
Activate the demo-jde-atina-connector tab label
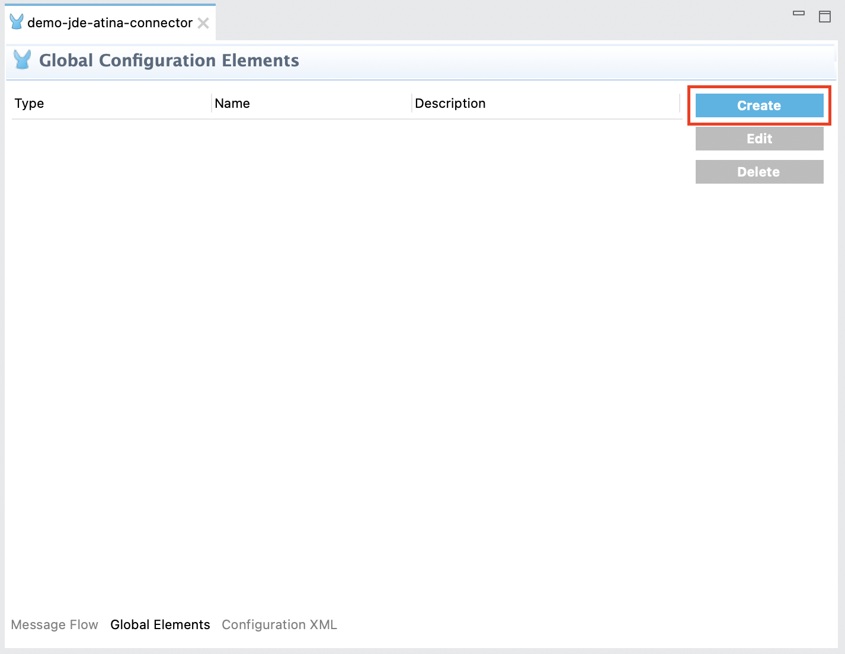coord(110,23)
